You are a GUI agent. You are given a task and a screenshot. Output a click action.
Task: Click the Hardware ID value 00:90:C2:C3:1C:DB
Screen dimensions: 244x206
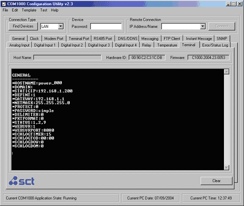tap(147, 58)
